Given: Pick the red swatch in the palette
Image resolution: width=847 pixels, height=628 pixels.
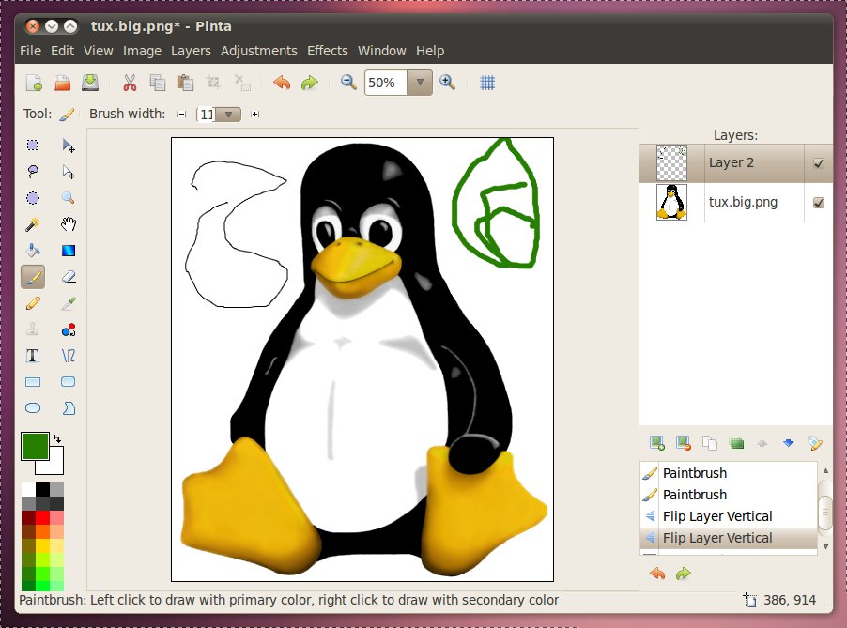Looking at the screenshot, I should point(42,517).
